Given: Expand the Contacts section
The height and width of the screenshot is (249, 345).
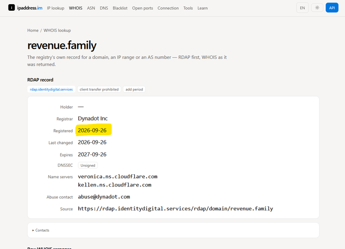Looking at the screenshot, I should tap(173, 230).
